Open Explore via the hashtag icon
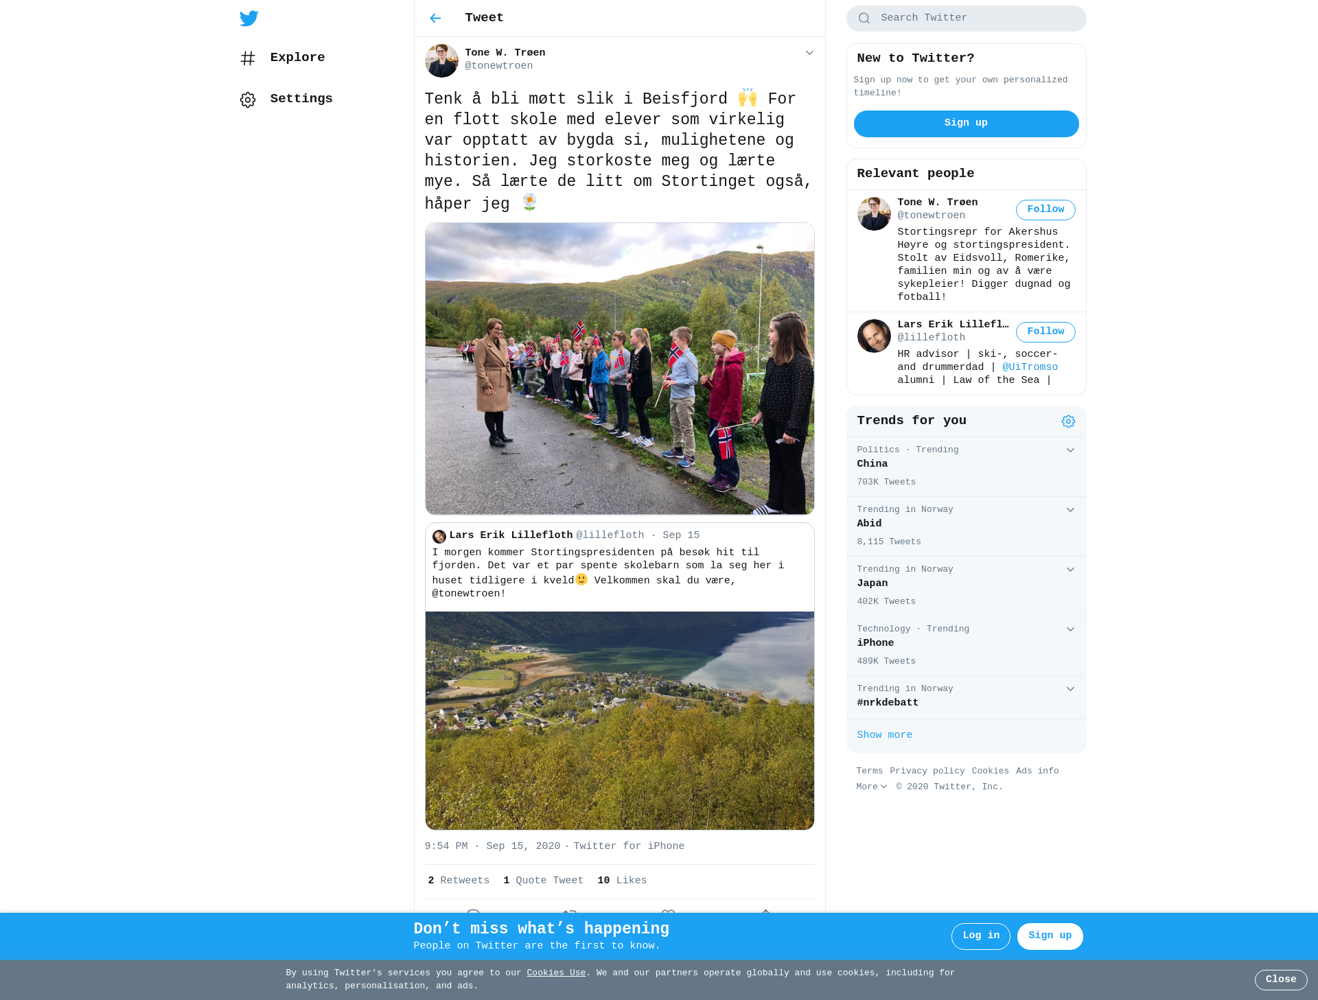The height and width of the screenshot is (1000, 1318). tap(248, 58)
